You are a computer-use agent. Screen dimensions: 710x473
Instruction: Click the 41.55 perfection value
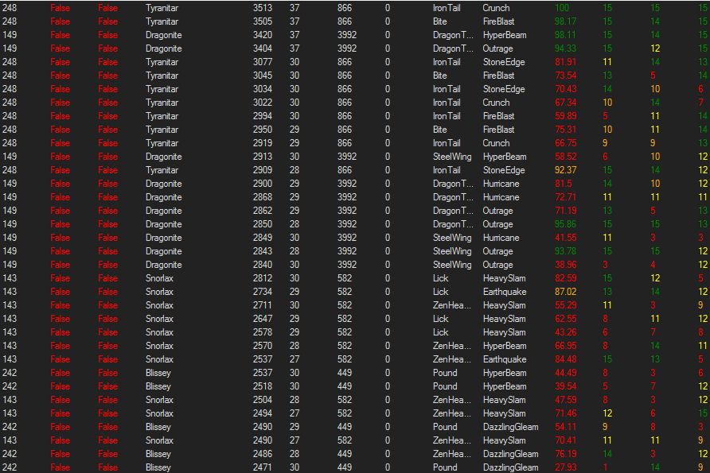click(x=566, y=238)
